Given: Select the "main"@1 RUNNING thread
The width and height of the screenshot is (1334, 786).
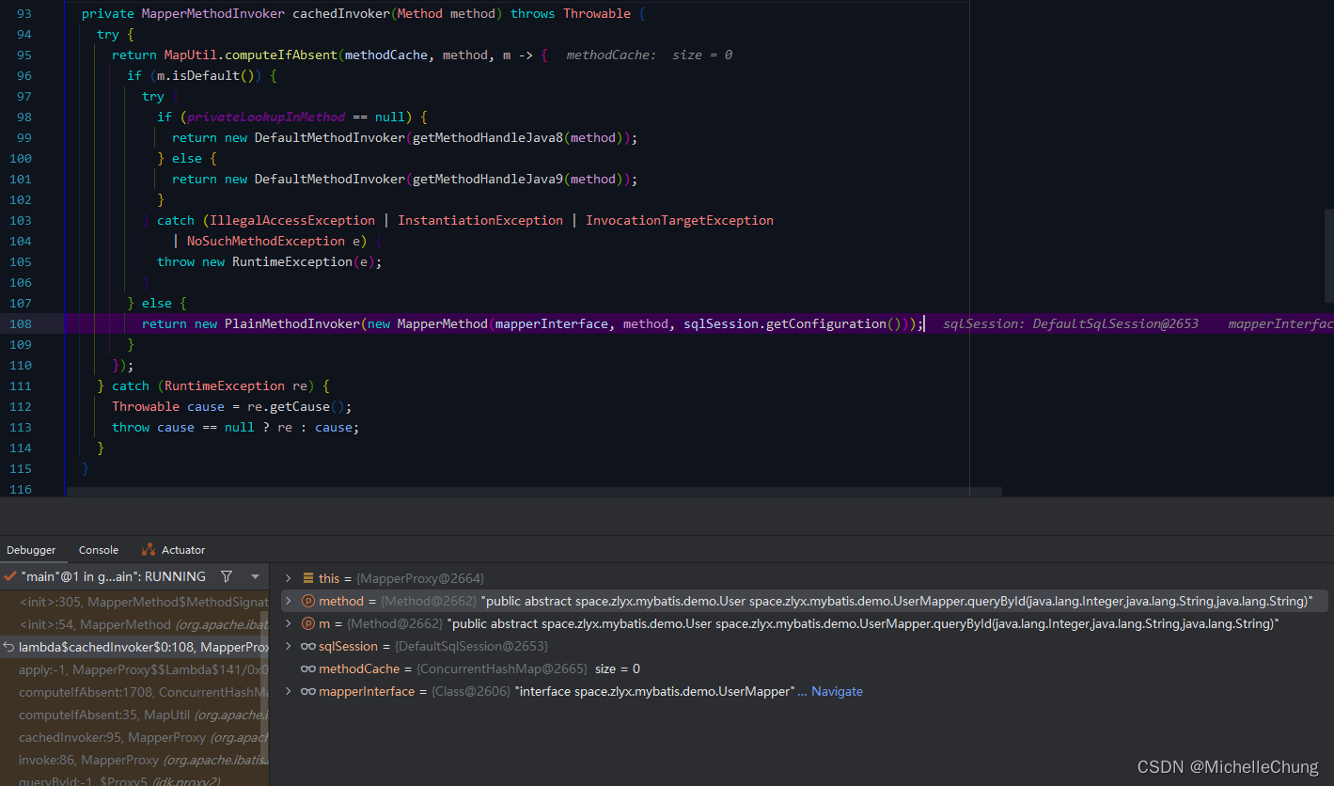Looking at the screenshot, I should pyautogui.click(x=113, y=576).
